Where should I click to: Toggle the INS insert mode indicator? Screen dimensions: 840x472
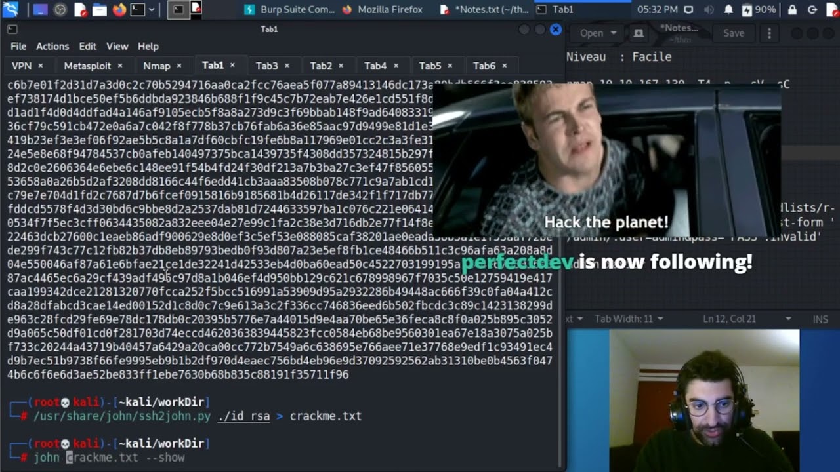point(820,319)
